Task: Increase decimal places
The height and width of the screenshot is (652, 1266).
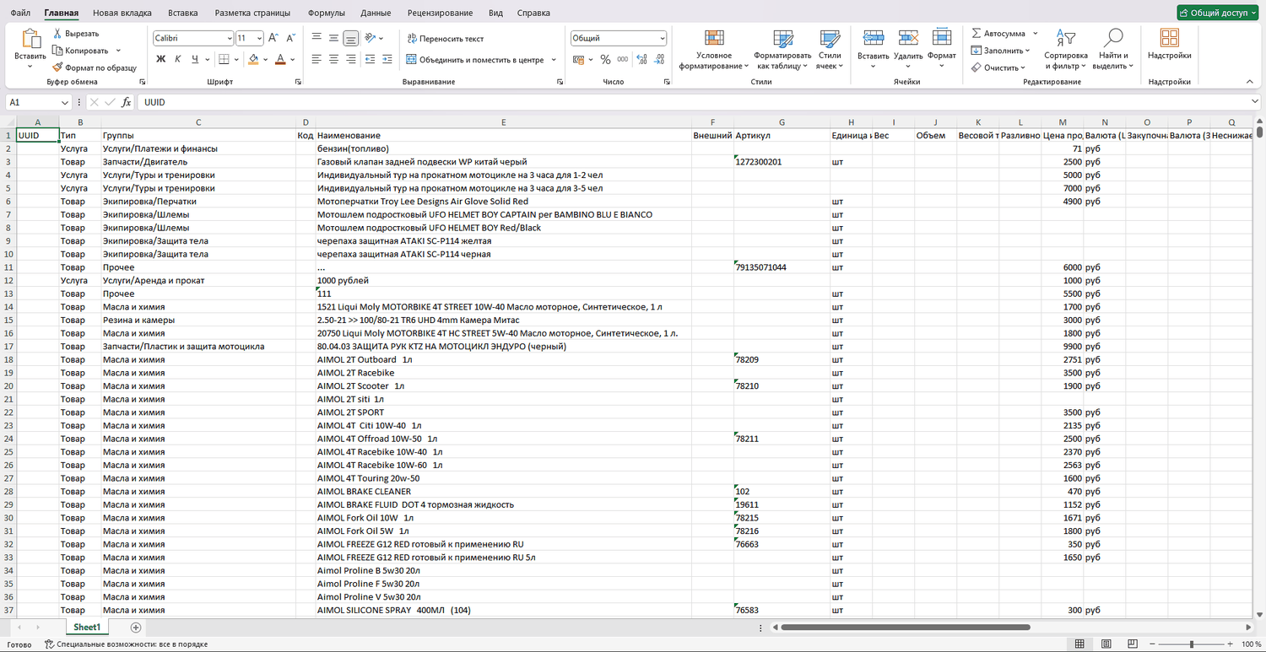Action: (x=642, y=60)
